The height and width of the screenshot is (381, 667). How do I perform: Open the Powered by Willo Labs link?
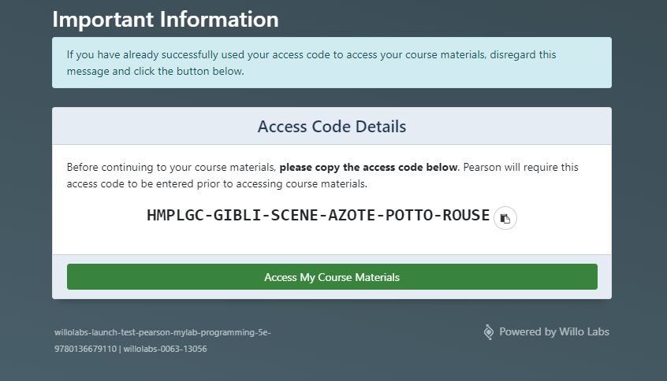[x=553, y=332]
